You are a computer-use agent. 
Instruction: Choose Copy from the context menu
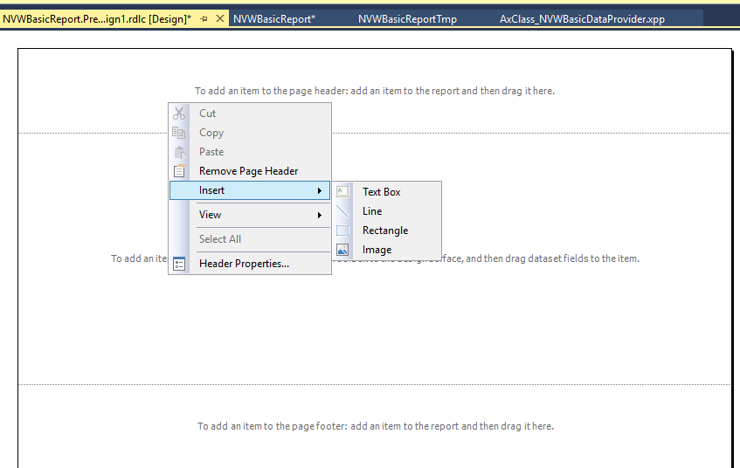point(250,133)
